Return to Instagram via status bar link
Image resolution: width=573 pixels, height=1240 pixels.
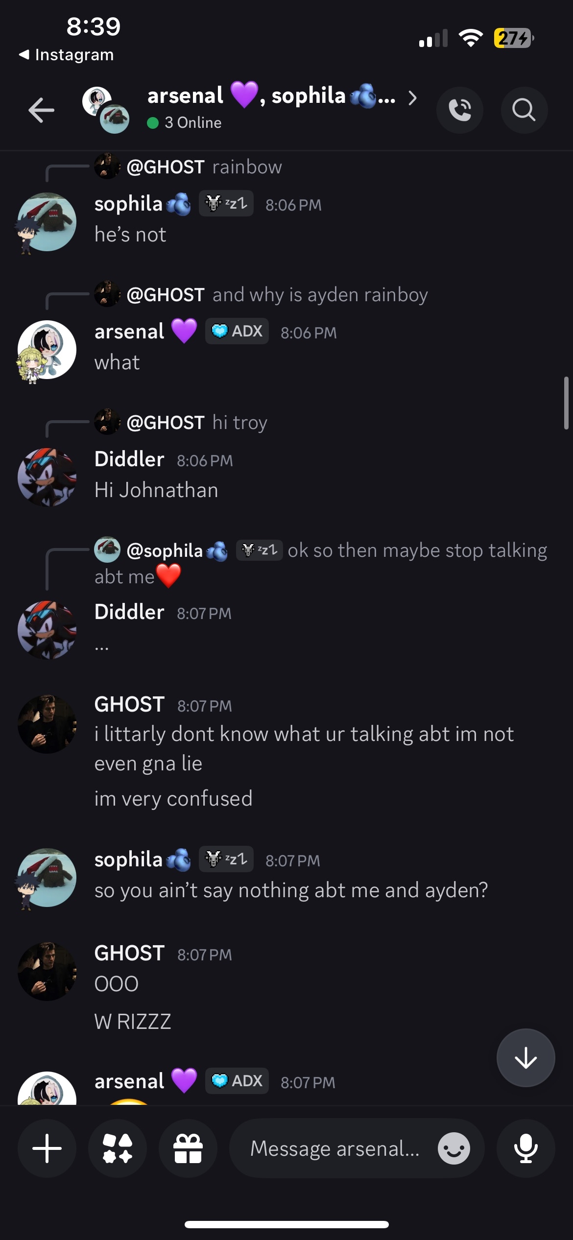(66, 55)
